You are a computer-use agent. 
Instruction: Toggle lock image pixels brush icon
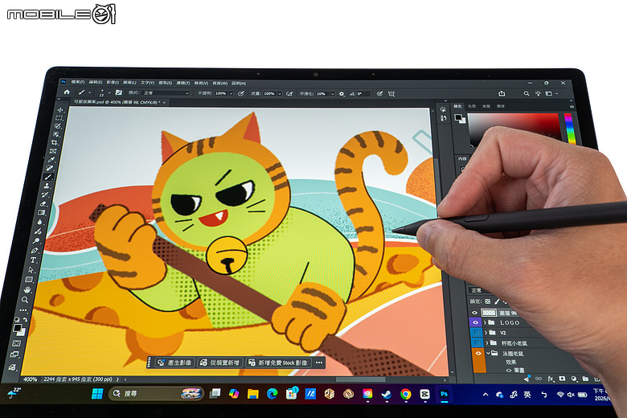coord(497,301)
